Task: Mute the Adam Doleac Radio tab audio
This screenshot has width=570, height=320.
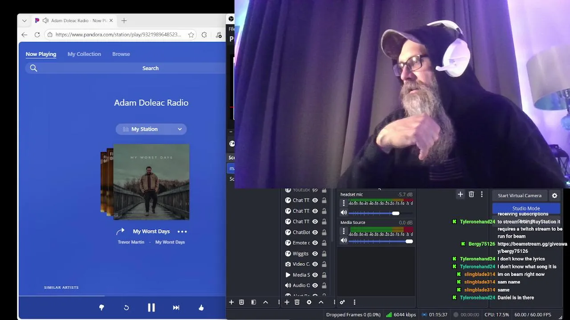Action: click(x=45, y=20)
